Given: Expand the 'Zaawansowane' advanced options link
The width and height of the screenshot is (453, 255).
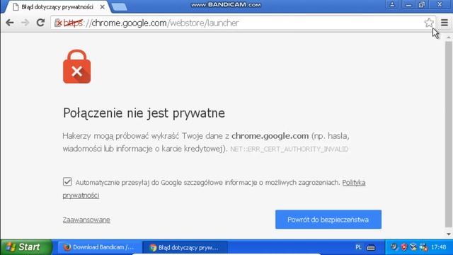Looking at the screenshot, I should point(86,220).
